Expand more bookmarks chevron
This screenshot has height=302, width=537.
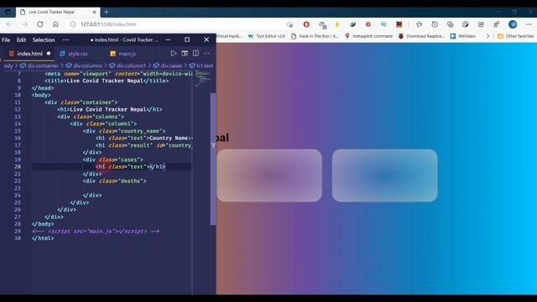coord(488,36)
